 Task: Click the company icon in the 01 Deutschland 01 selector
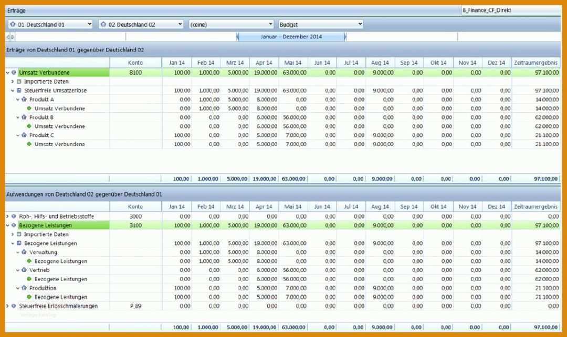pyautogui.click(x=13, y=25)
